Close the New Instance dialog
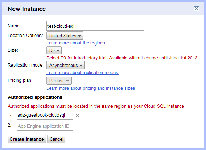206x150 pixels. [x=196, y=9]
